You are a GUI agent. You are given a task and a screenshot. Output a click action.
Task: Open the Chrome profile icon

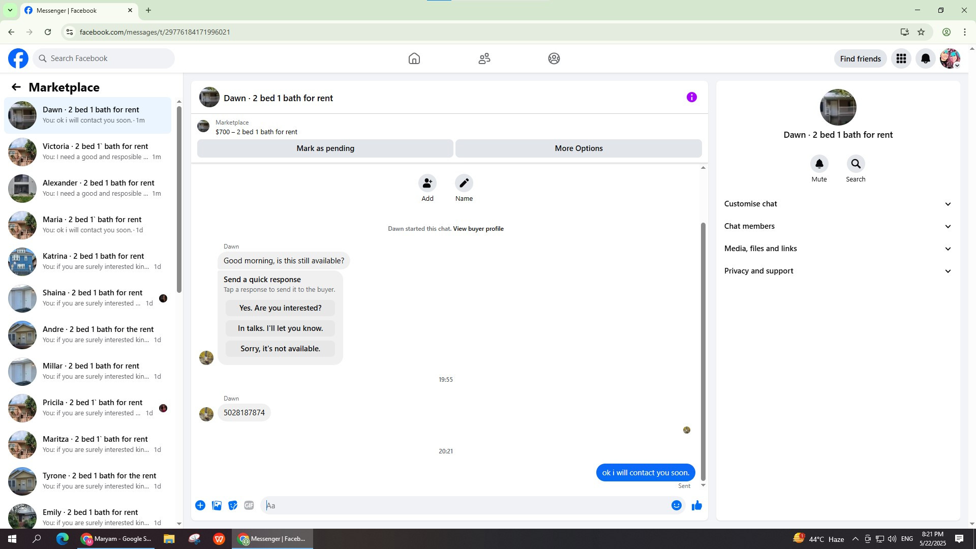pos(947,32)
